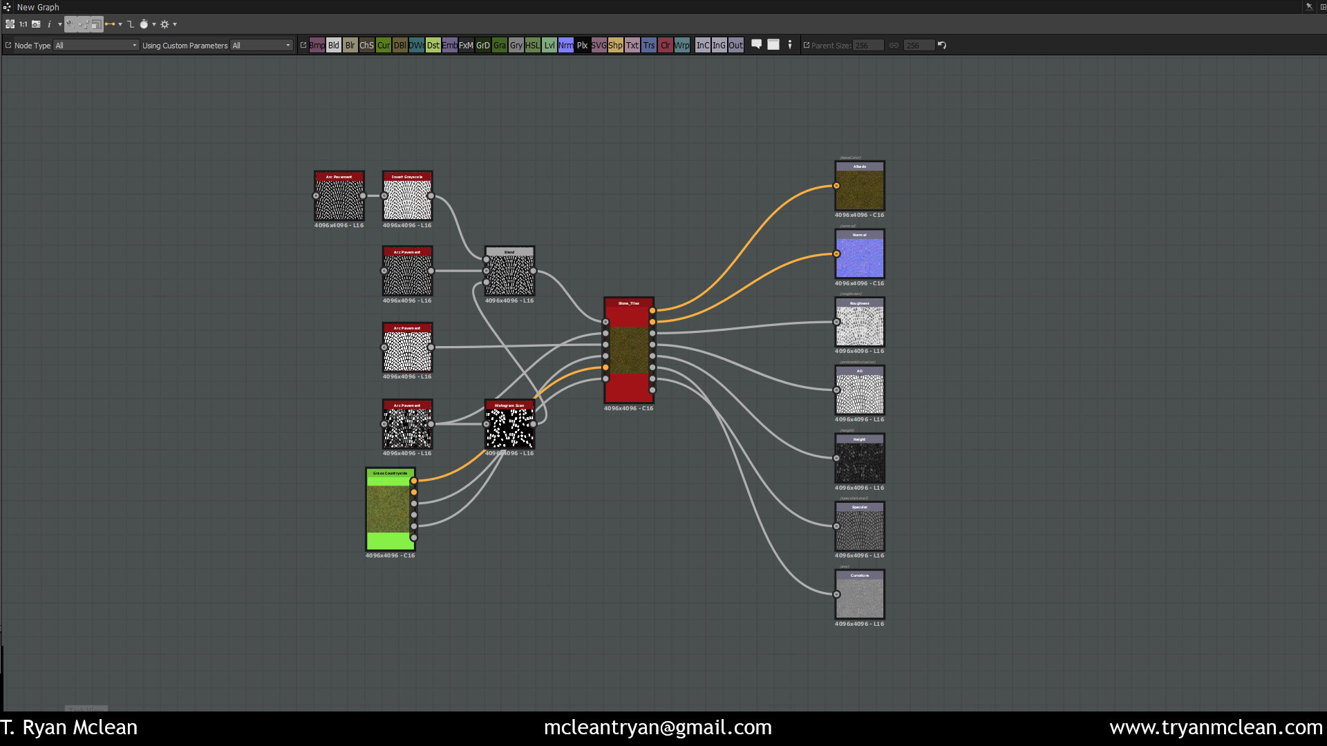This screenshot has width=1327, height=746.
Task: Open the Using Custom Parameters dropdown
Action: tap(261, 46)
